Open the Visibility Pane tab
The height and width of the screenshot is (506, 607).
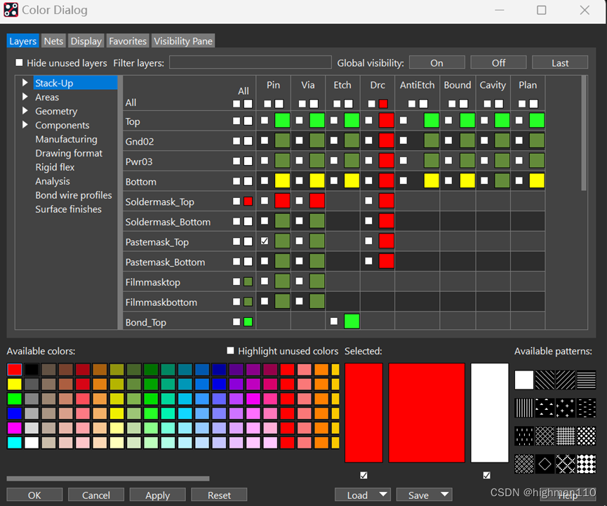click(182, 41)
